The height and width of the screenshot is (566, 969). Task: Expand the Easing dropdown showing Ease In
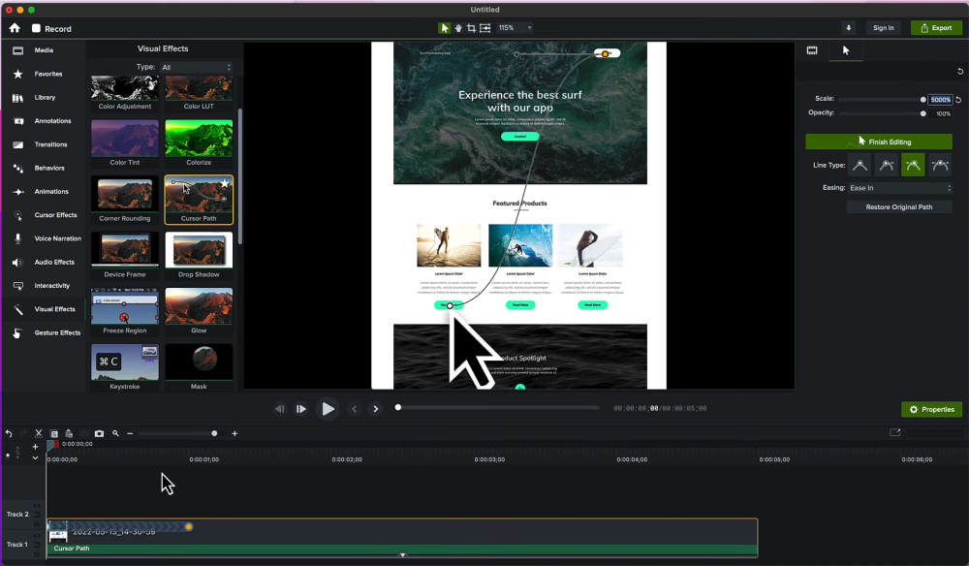click(x=899, y=188)
